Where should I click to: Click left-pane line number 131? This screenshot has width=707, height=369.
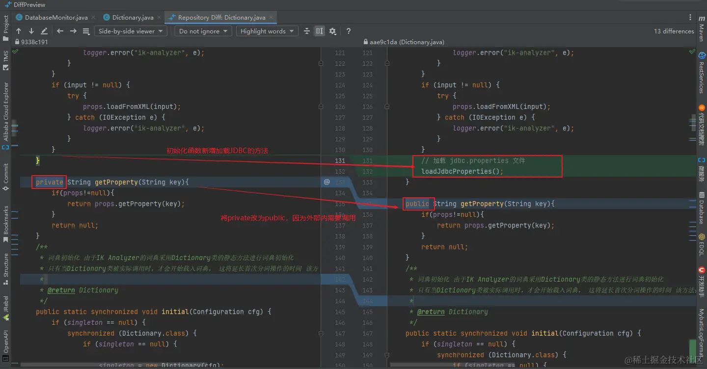pos(340,160)
